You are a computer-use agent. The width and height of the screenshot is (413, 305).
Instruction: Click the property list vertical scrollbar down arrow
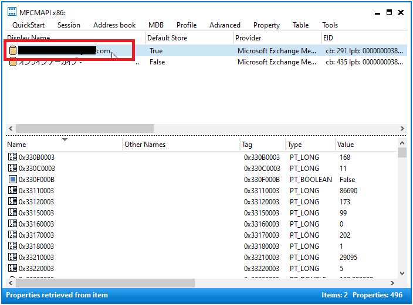[x=402, y=273]
